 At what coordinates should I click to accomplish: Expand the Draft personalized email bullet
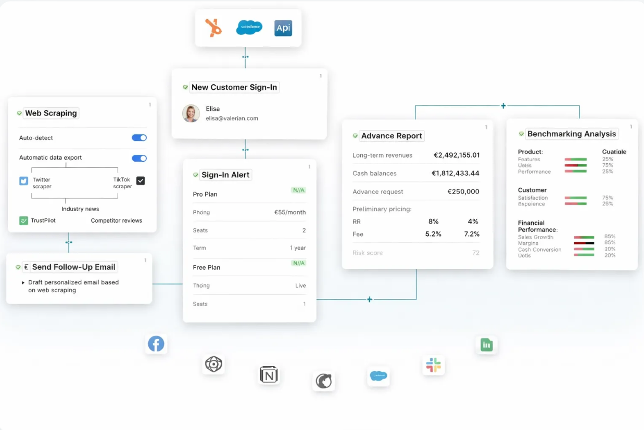[x=23, y=282]
